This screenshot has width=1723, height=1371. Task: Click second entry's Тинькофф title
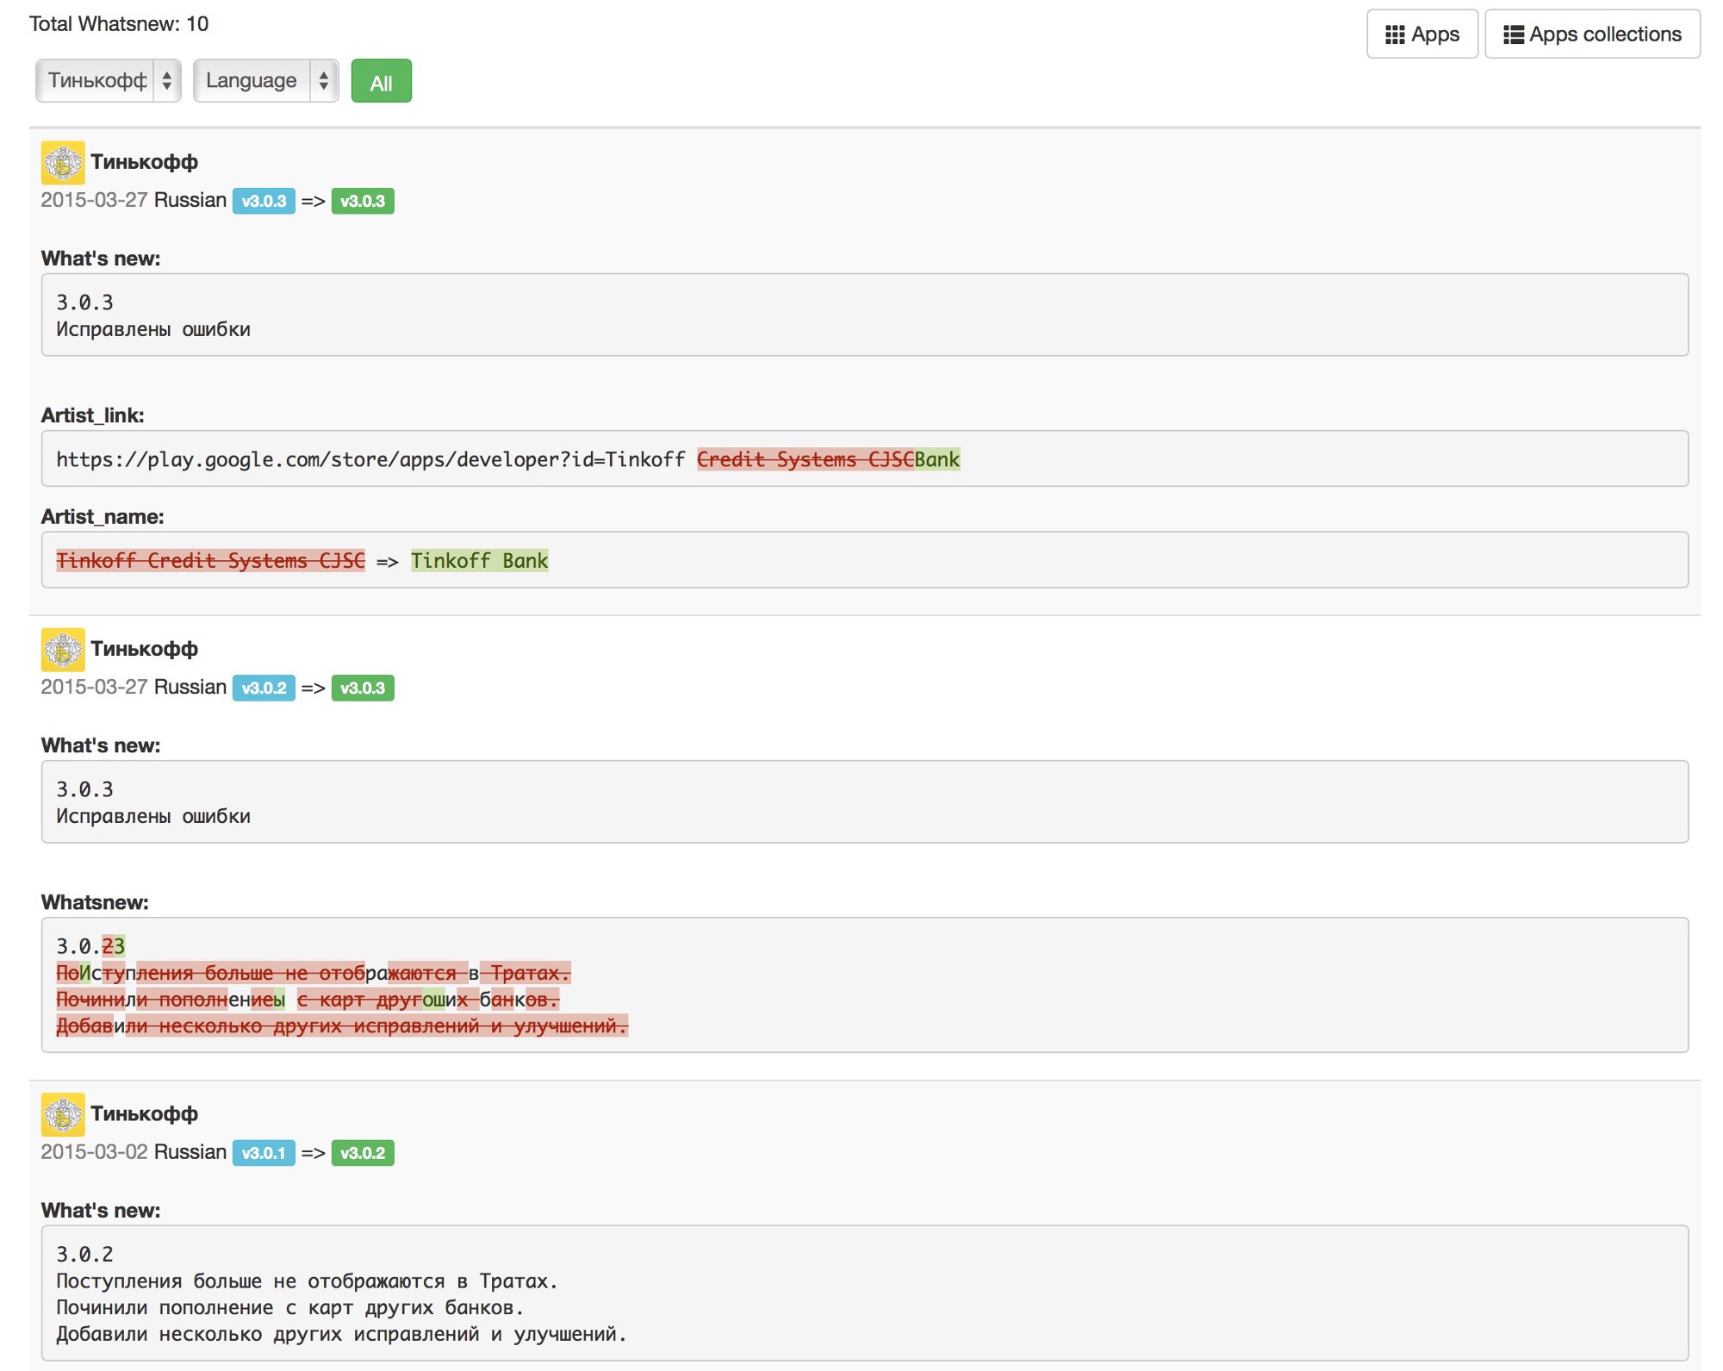point(145,649)
